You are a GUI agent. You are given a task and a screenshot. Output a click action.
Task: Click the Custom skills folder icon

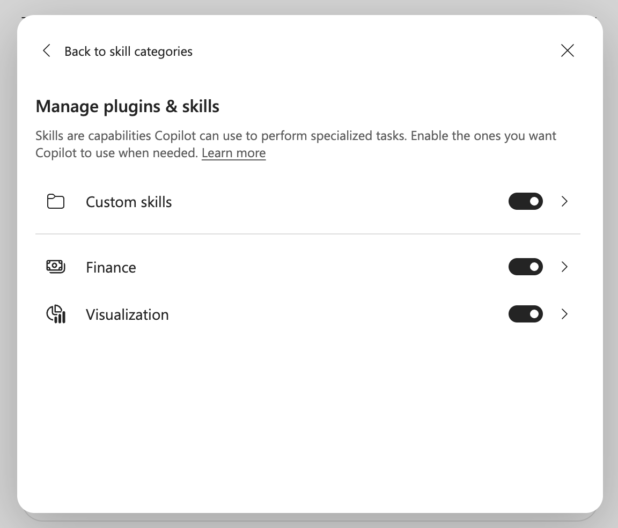(56, 202)
